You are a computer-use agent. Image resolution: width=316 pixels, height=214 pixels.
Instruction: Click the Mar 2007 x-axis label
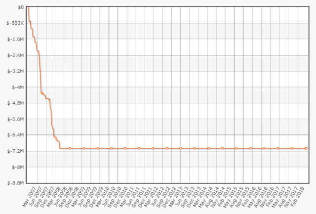[x=28, y=198]
